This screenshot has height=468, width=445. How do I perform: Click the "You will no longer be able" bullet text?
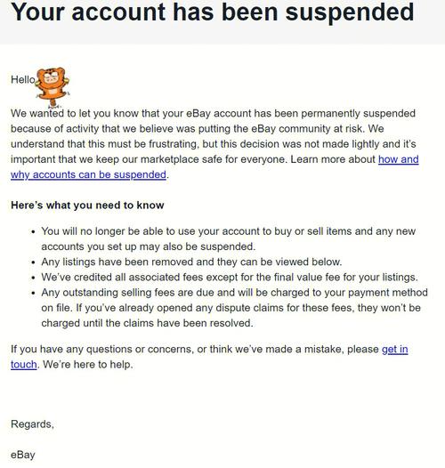(x=229, y=231)
